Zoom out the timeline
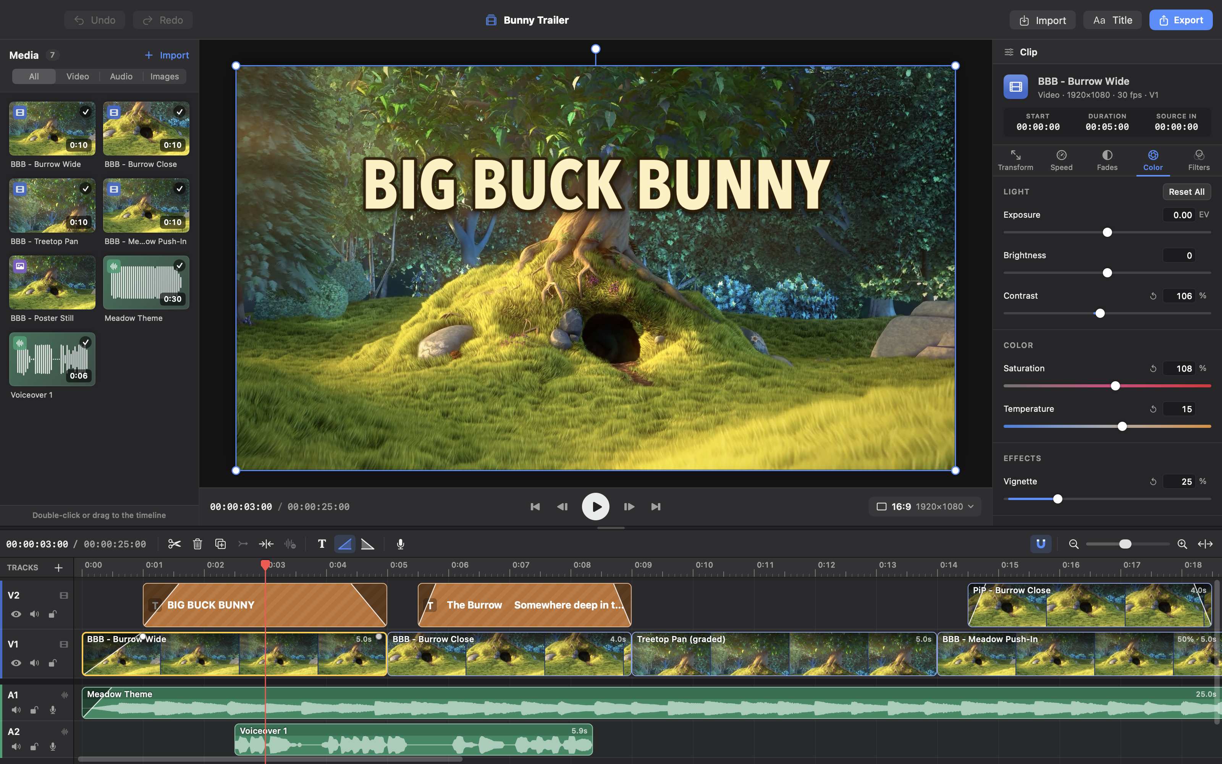 [x=1074, y=544]
